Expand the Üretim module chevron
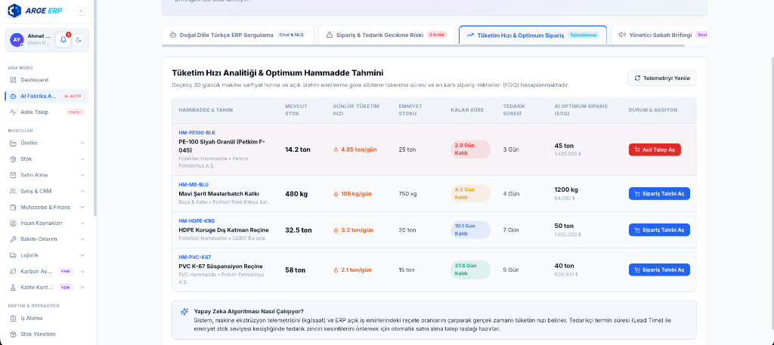Image resolution: width=774 pixels, height=345 pixels. click(82, 143)
